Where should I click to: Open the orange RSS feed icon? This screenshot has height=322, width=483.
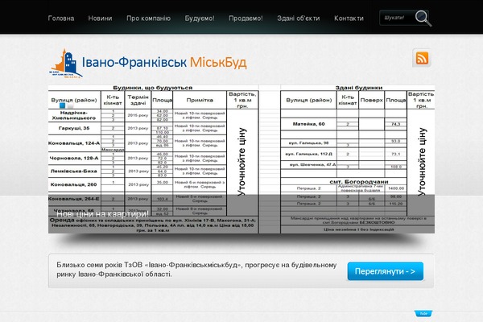click(x=422, y=58)
